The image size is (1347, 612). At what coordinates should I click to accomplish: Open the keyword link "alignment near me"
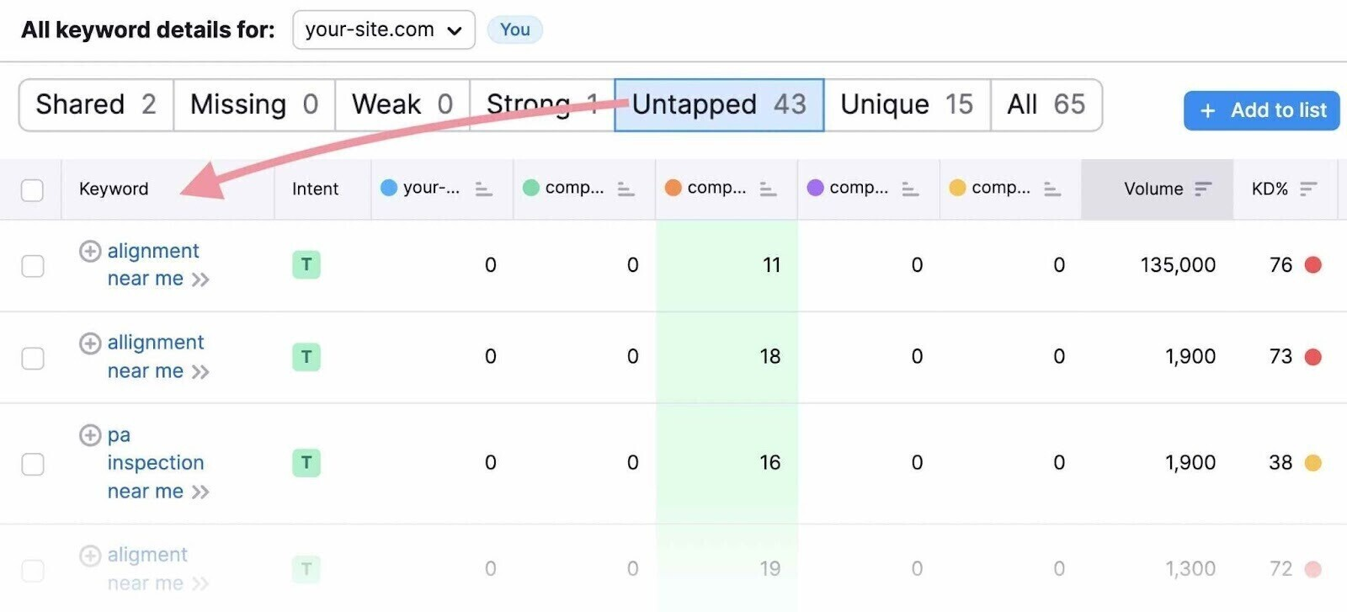[153, 250]
